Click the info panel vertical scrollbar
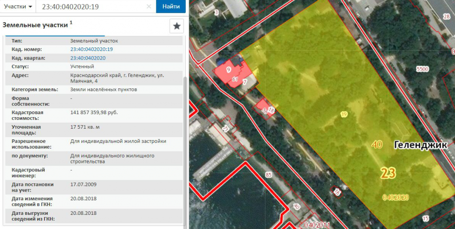This screenshot has height=229, width=455. 185,133
